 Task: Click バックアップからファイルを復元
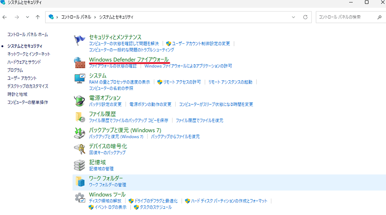click(175, 137)
